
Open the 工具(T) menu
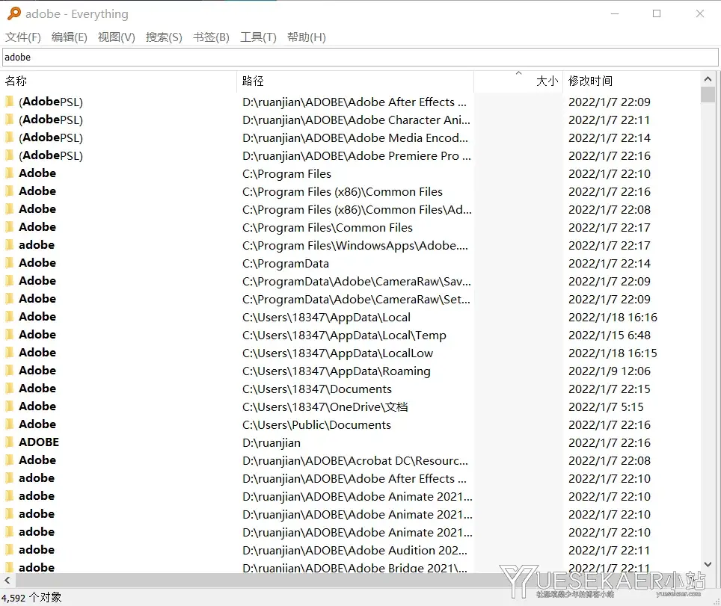[258, 37]
